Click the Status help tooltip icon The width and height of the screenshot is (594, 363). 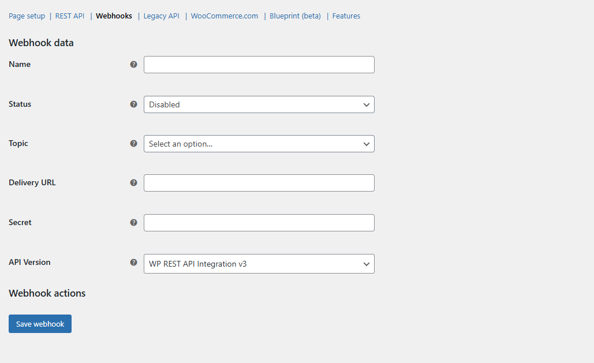point(134,104)
